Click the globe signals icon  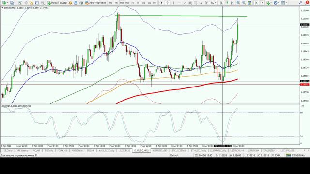click(x=81, y=3)
